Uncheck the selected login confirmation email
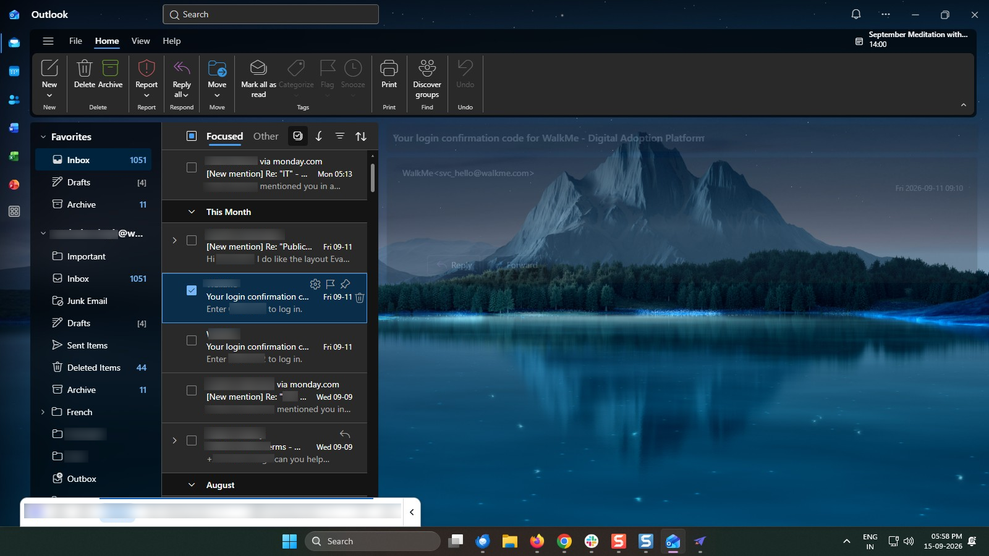The image size is (989, 556). (x=192, y=290)
